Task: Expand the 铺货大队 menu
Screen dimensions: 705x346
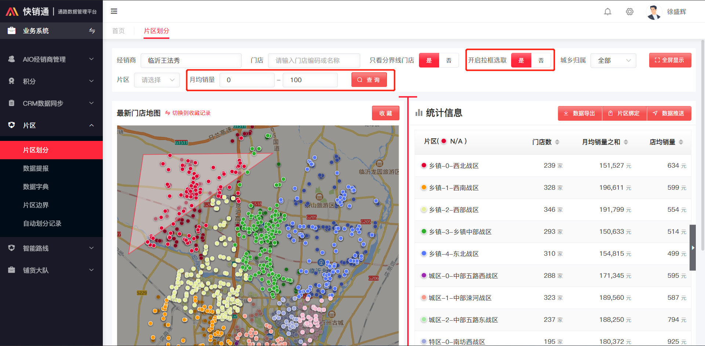Action: (91, 270)
